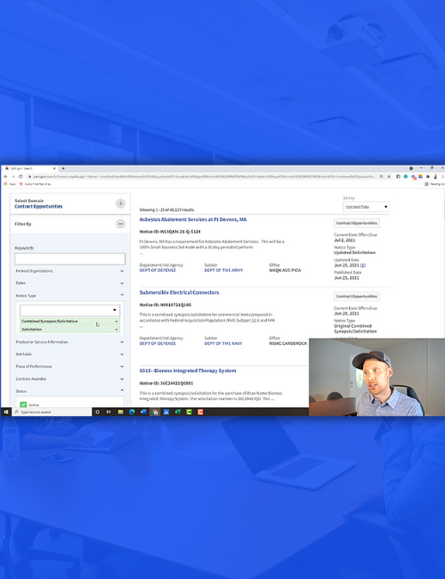Expand the Dates filter section
The height and width of the screenshot is (579, 445).
click(69, 283)
